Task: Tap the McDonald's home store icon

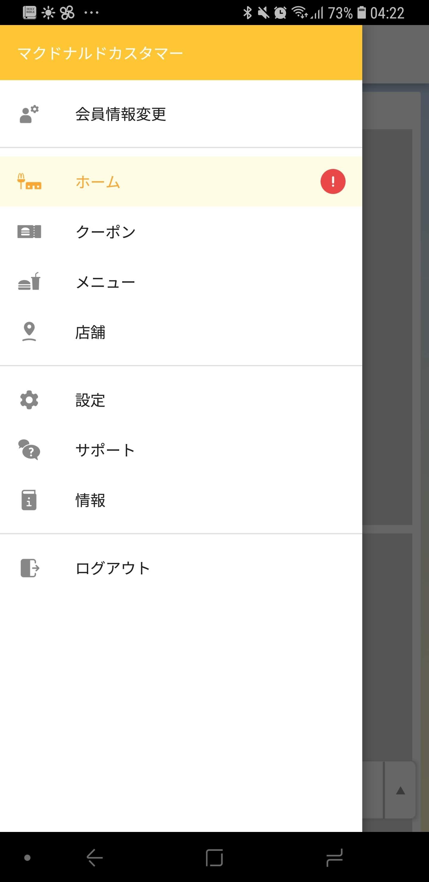Action: 29,181
